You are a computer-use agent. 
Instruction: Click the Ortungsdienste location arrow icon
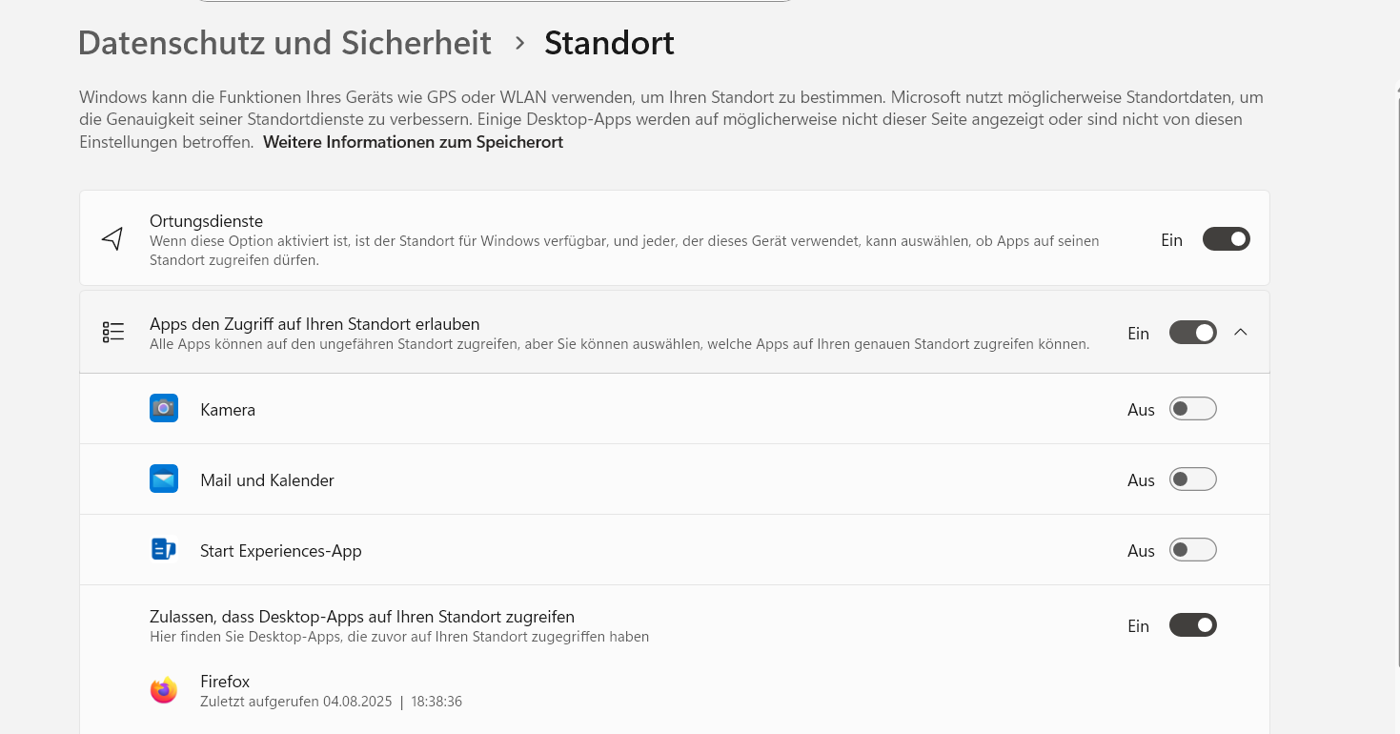[x=112, y=238]
